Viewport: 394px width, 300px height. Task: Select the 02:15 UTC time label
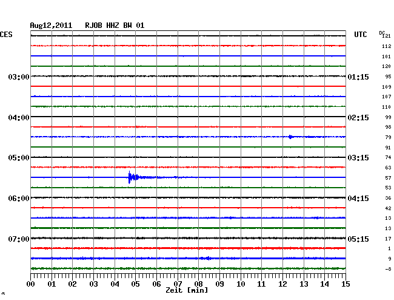tap(358, 118)
